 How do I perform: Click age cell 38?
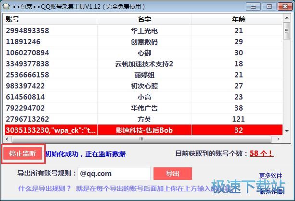click(239, 108)
